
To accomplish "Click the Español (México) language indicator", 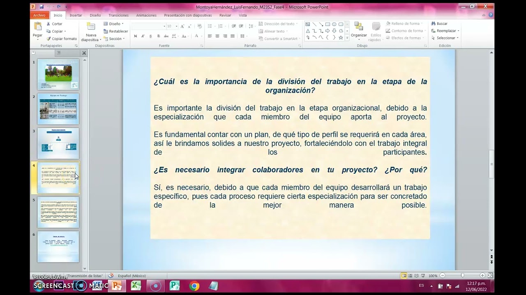I will [x=131, y=276].
